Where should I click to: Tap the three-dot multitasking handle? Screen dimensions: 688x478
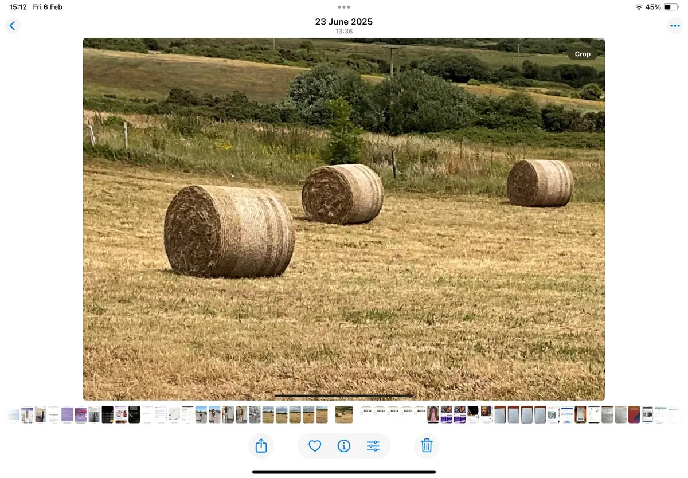pyautogui.click(x=343, y=7)
